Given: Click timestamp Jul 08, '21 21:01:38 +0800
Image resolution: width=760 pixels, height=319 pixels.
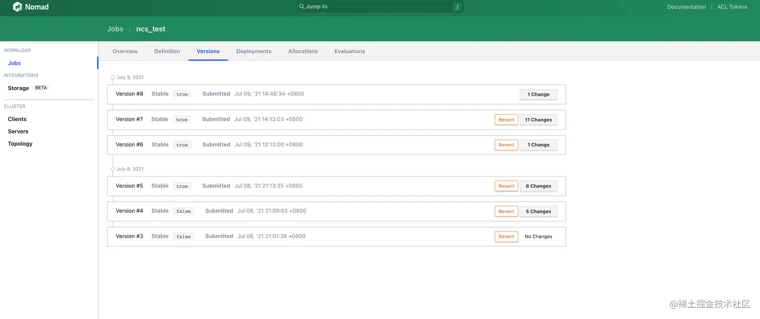Looking at the screenshot, I should 271,236.
